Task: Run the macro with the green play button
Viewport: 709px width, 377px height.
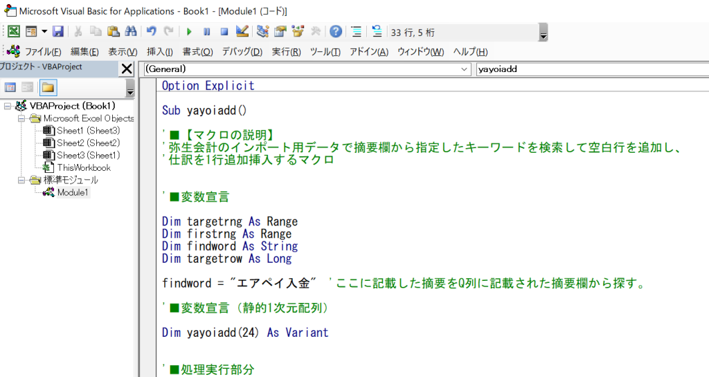Action: coord(188,31)
